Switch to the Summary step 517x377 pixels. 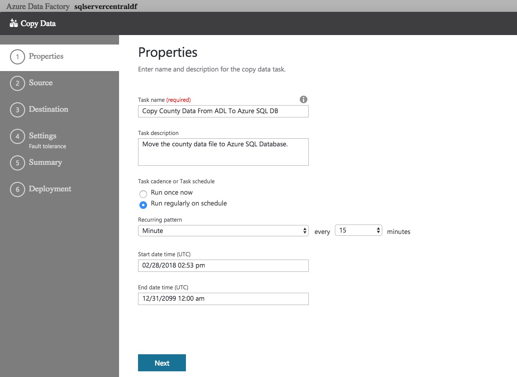click(x=45, y=162)
